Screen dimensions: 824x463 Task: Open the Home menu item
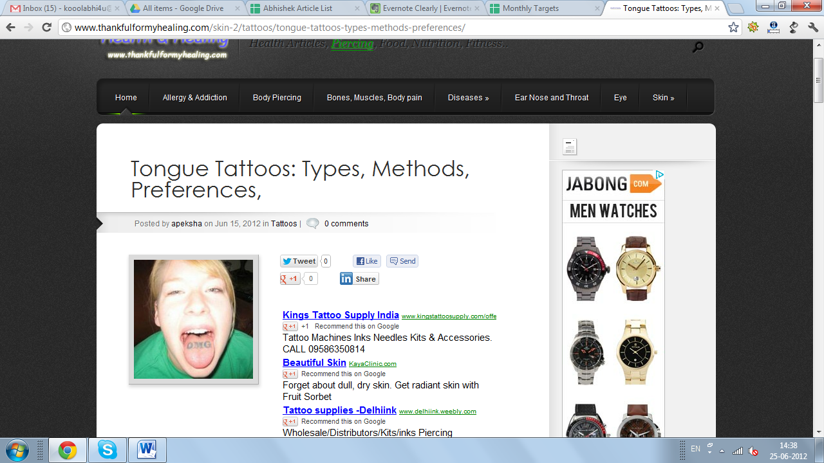[126, 98]
